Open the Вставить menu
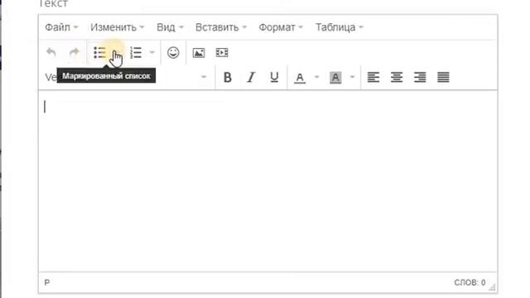This screenshot has height=298, width=530. pos(221,27)
